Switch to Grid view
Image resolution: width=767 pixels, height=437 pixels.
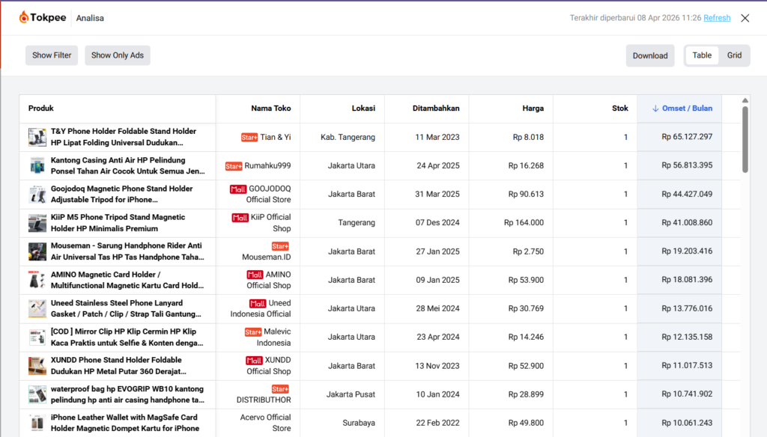pos(734,55)
